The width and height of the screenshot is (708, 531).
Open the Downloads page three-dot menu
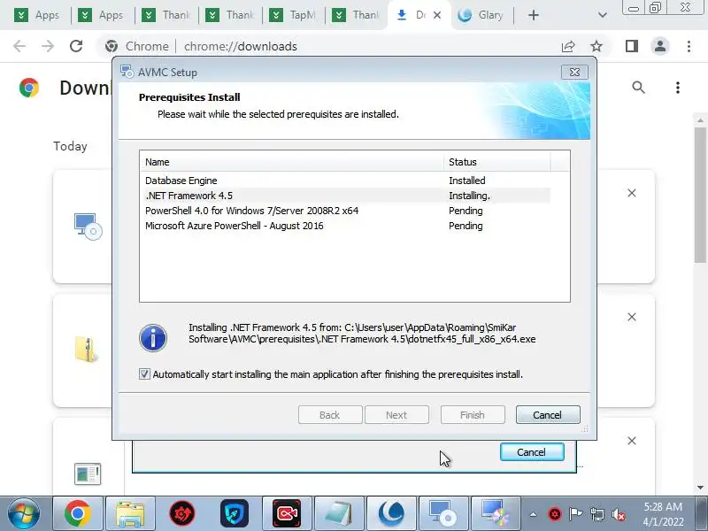click(x=677, y=87)
